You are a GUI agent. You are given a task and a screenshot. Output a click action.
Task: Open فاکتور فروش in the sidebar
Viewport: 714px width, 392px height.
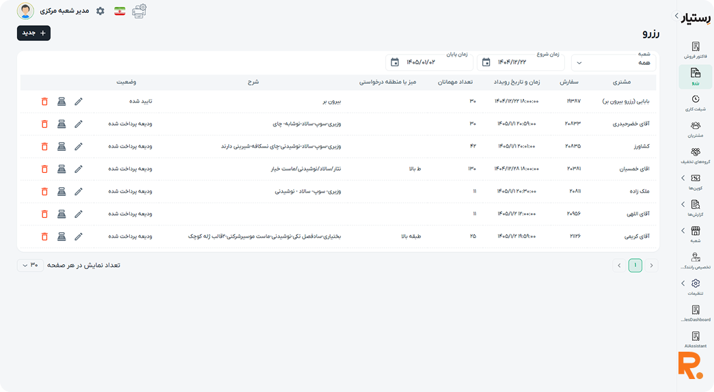coord(696,50)
